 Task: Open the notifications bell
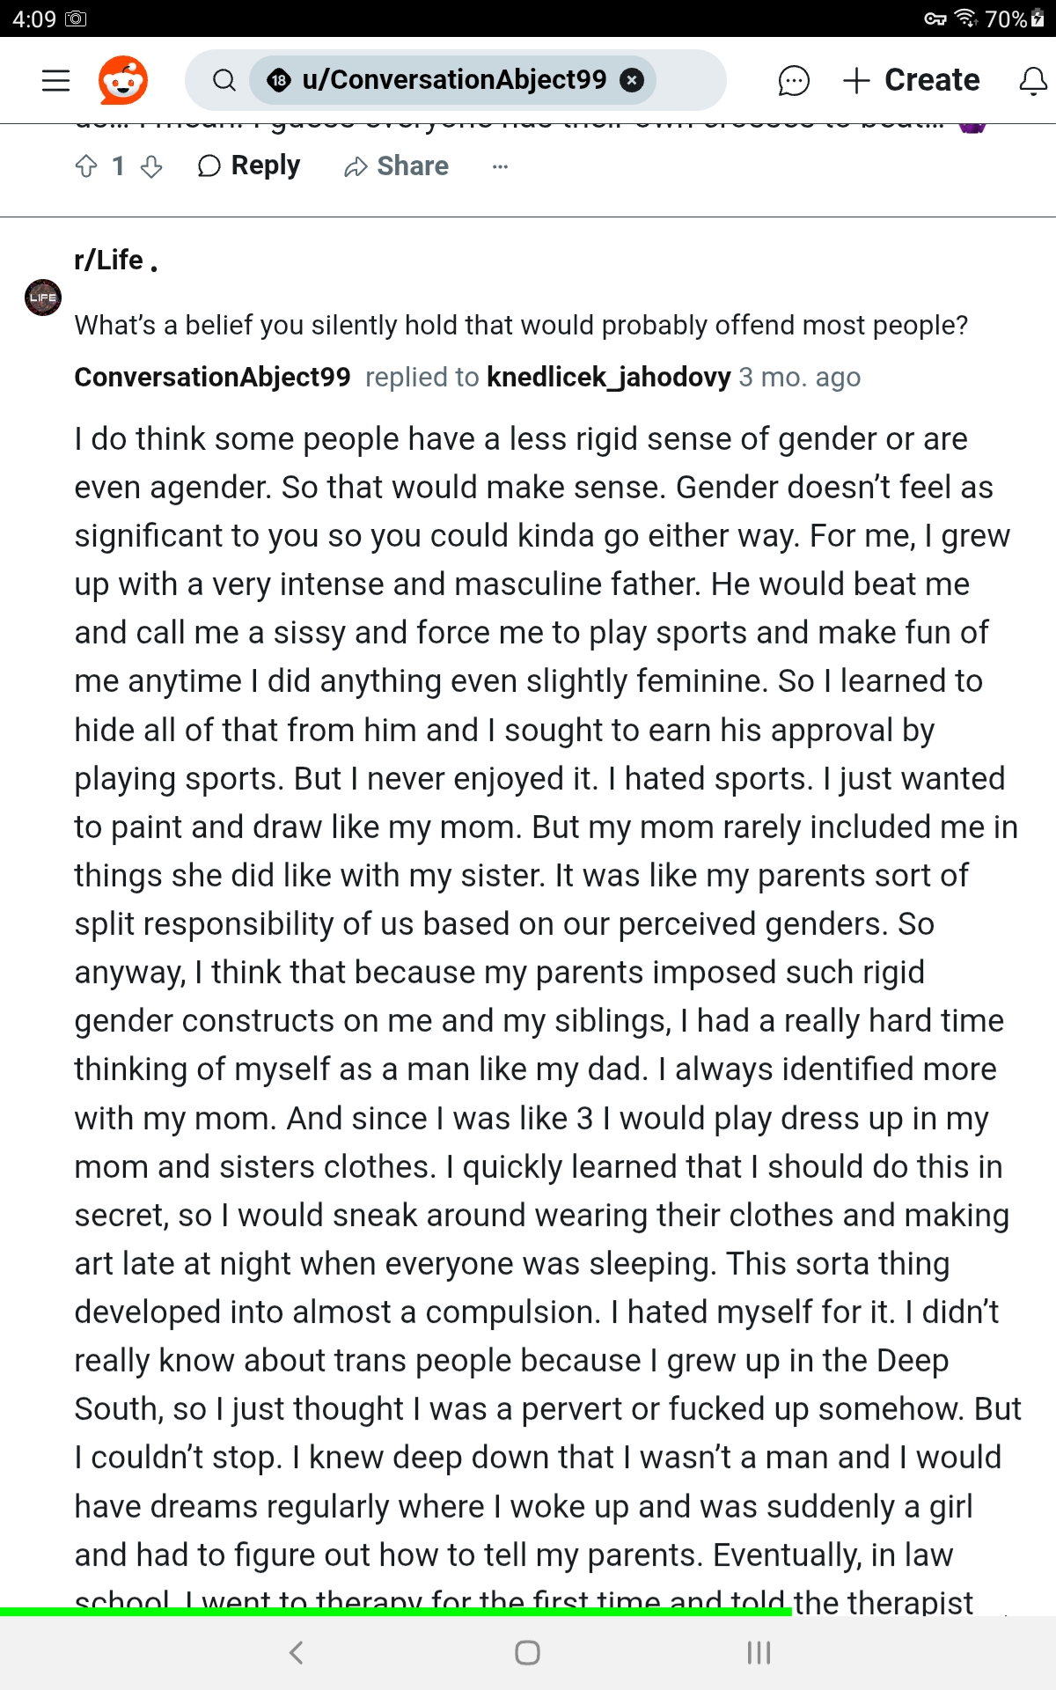click(1032, 81)
